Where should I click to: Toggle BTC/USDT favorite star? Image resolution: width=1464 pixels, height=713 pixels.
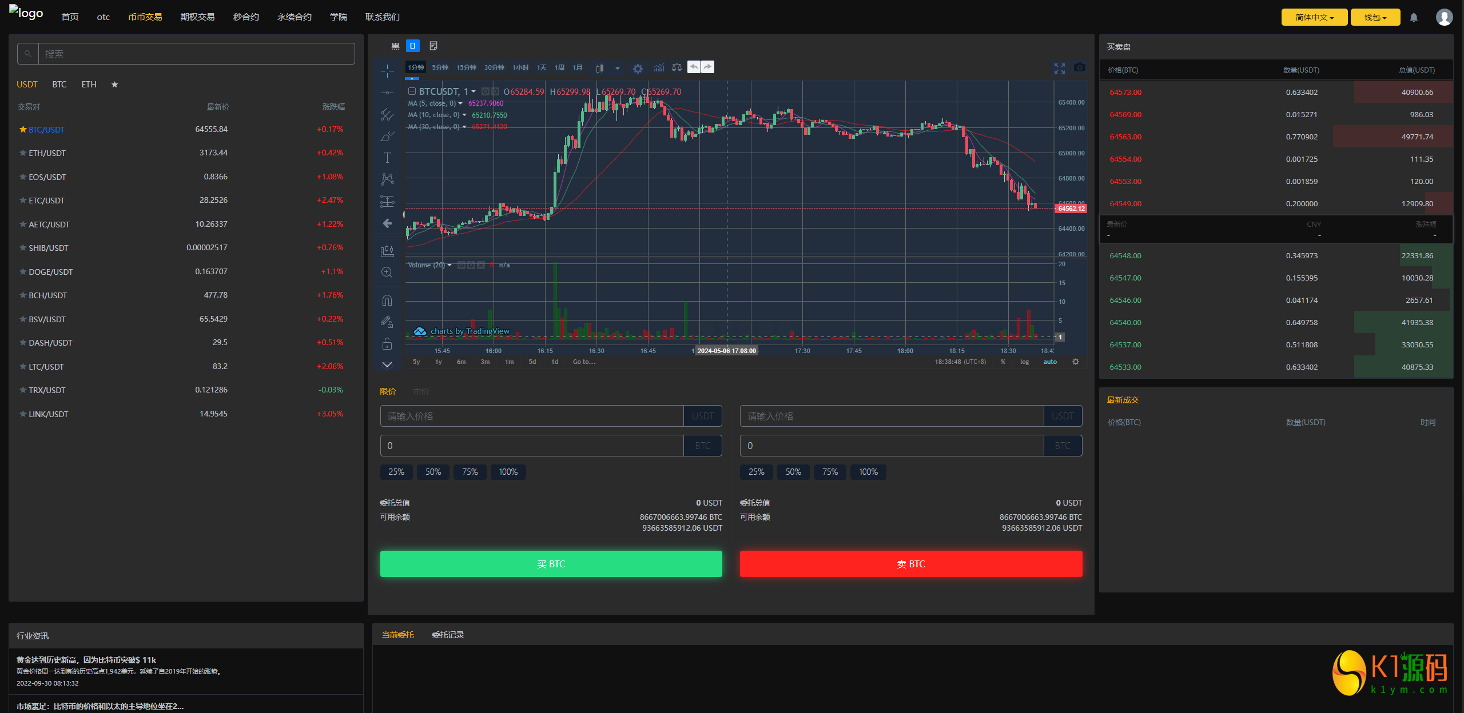(23, 130)
